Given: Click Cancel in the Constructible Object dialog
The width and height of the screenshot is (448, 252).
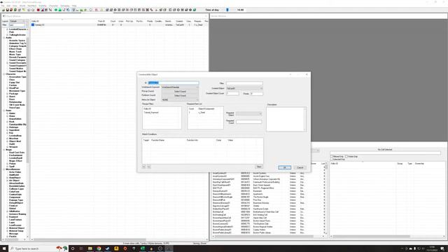Looking at the screenshot, I should pos(300,167).
